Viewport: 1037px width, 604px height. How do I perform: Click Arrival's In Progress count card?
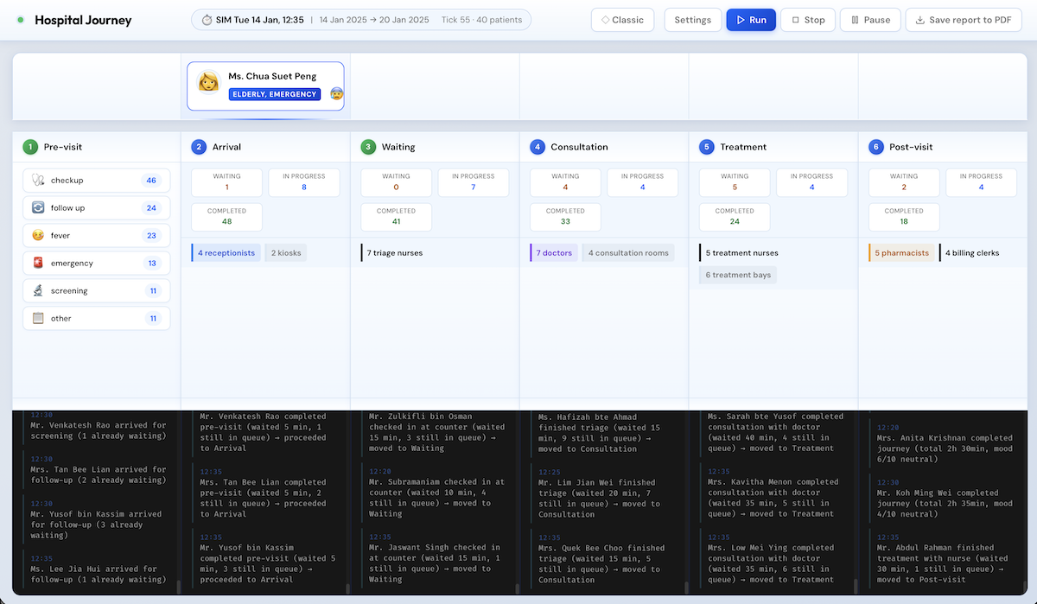tap(304, 182)
